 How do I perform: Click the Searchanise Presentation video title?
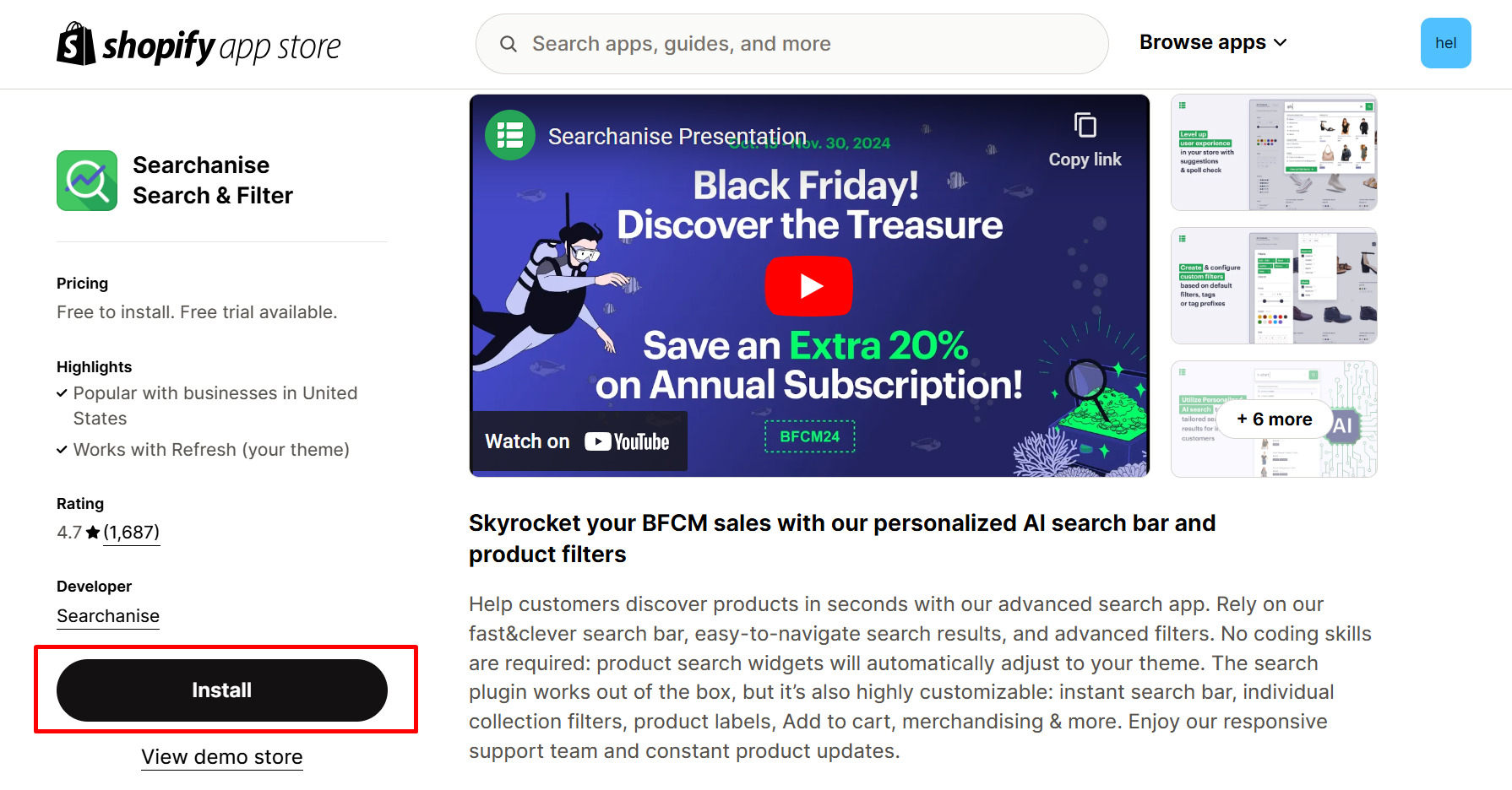677,137
